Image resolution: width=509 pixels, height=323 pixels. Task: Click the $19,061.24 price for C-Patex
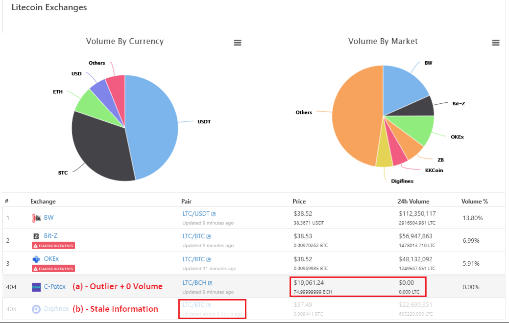click(309, 283)
